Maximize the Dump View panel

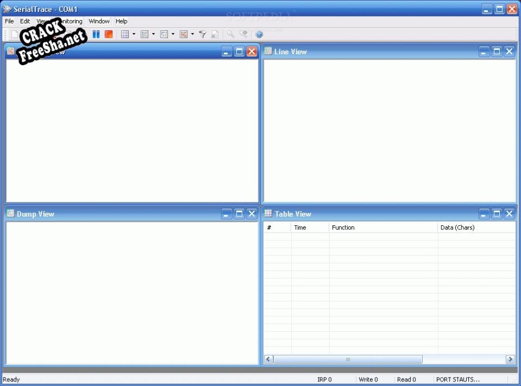239,214
